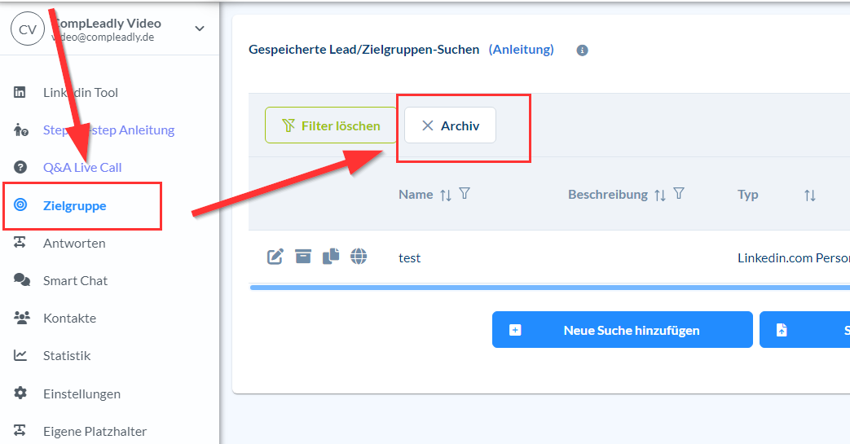The width and height of the screenshot is (850, 444).
Task: Click the archive box icon for test
Action: [303, 257]
